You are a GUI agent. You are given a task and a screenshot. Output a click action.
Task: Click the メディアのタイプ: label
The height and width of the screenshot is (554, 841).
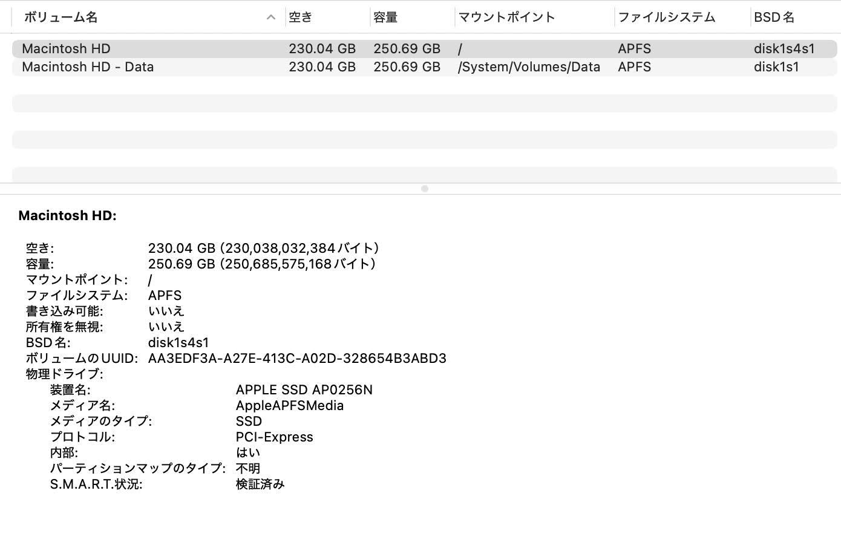[100, 421]
